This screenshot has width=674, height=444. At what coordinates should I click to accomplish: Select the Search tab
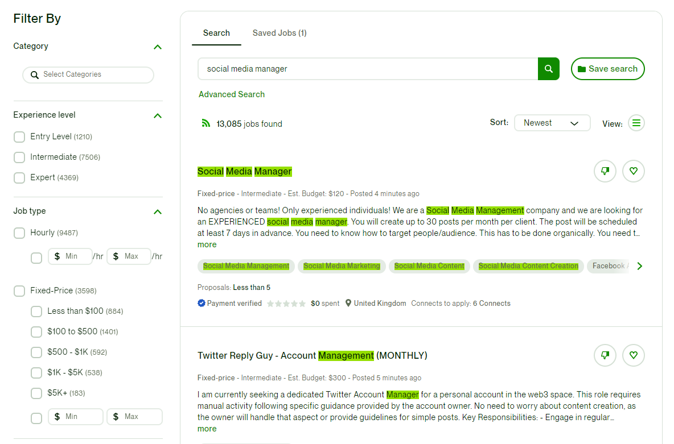(216, 32)
